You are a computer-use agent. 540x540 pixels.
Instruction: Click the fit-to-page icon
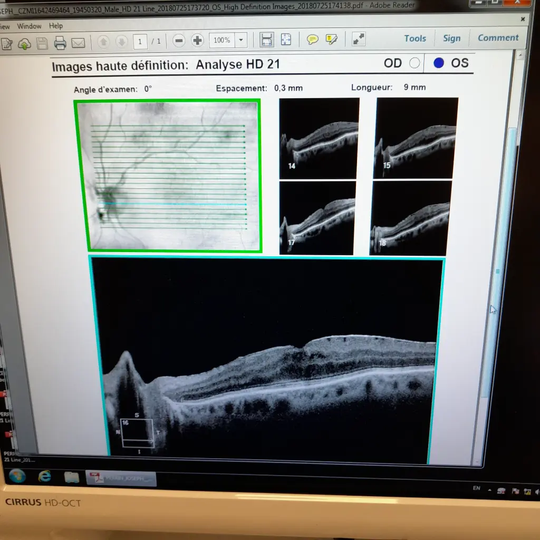pyautogui.click(x=285, y=40)
